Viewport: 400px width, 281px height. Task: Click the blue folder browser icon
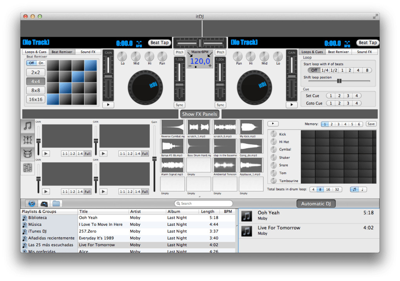click(x=56, y=204)
